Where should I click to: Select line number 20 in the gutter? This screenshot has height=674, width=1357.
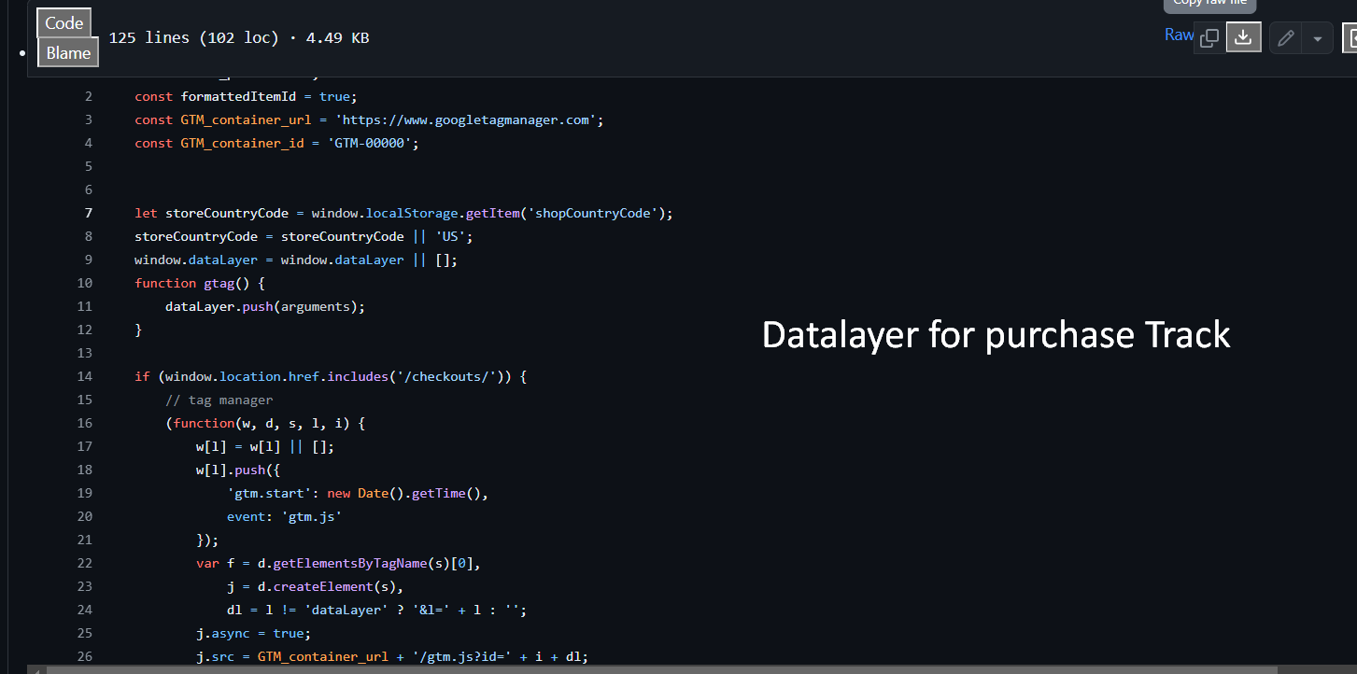[85, 516]
